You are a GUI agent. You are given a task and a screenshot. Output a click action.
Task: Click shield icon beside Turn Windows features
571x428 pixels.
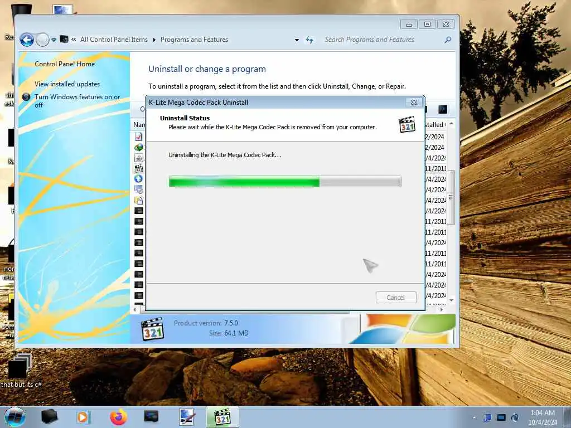[x=26, y=97]
